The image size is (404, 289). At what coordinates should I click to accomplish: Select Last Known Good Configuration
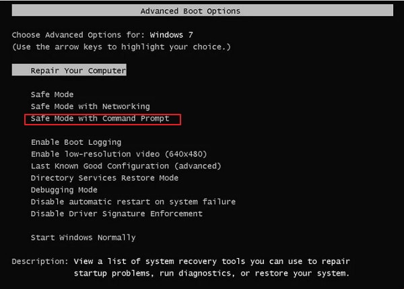126,166
